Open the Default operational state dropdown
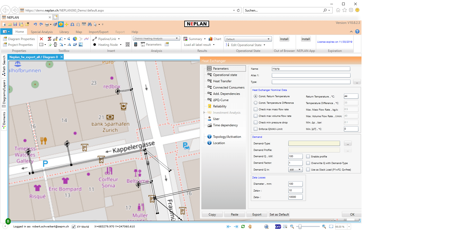 tap(248, 39)
